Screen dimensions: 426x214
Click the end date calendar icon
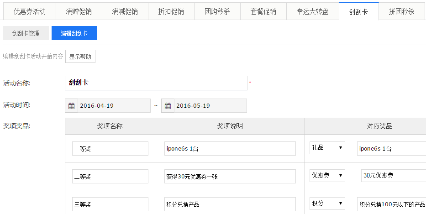[168, 106]
